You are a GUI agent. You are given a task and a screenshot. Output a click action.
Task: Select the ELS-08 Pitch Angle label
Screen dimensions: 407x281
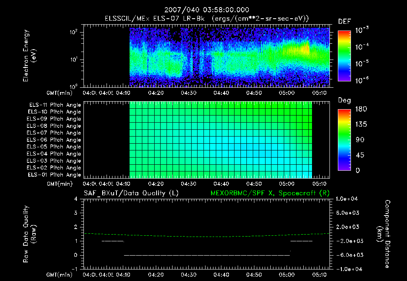[x=54, y=126]
